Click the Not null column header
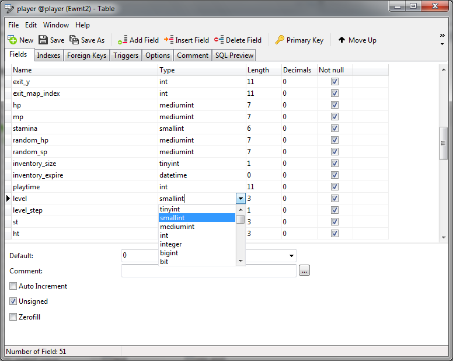 tap(335, 70)
